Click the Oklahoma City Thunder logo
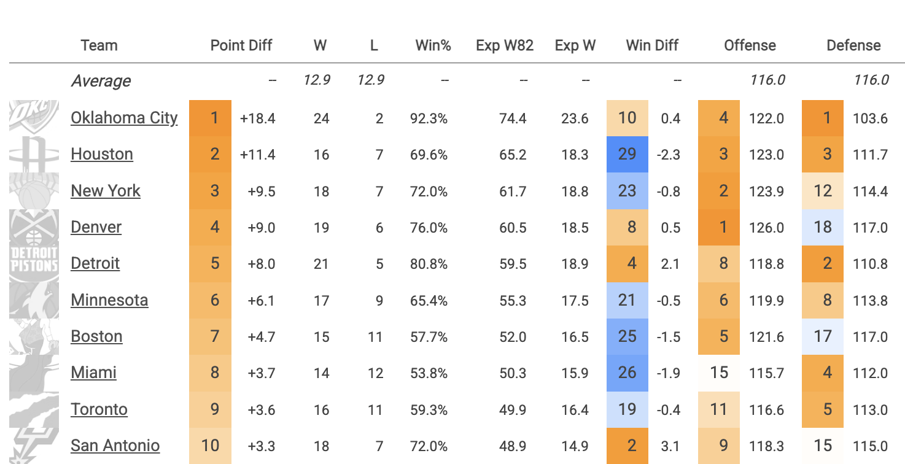 coord(34,117)
